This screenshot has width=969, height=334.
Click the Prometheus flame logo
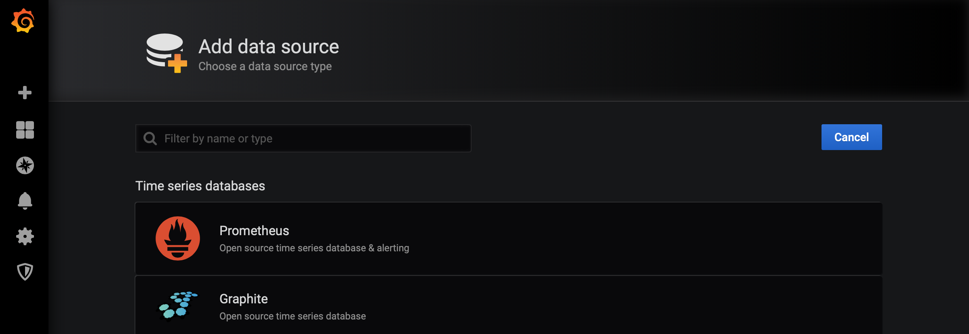(178, 238)
